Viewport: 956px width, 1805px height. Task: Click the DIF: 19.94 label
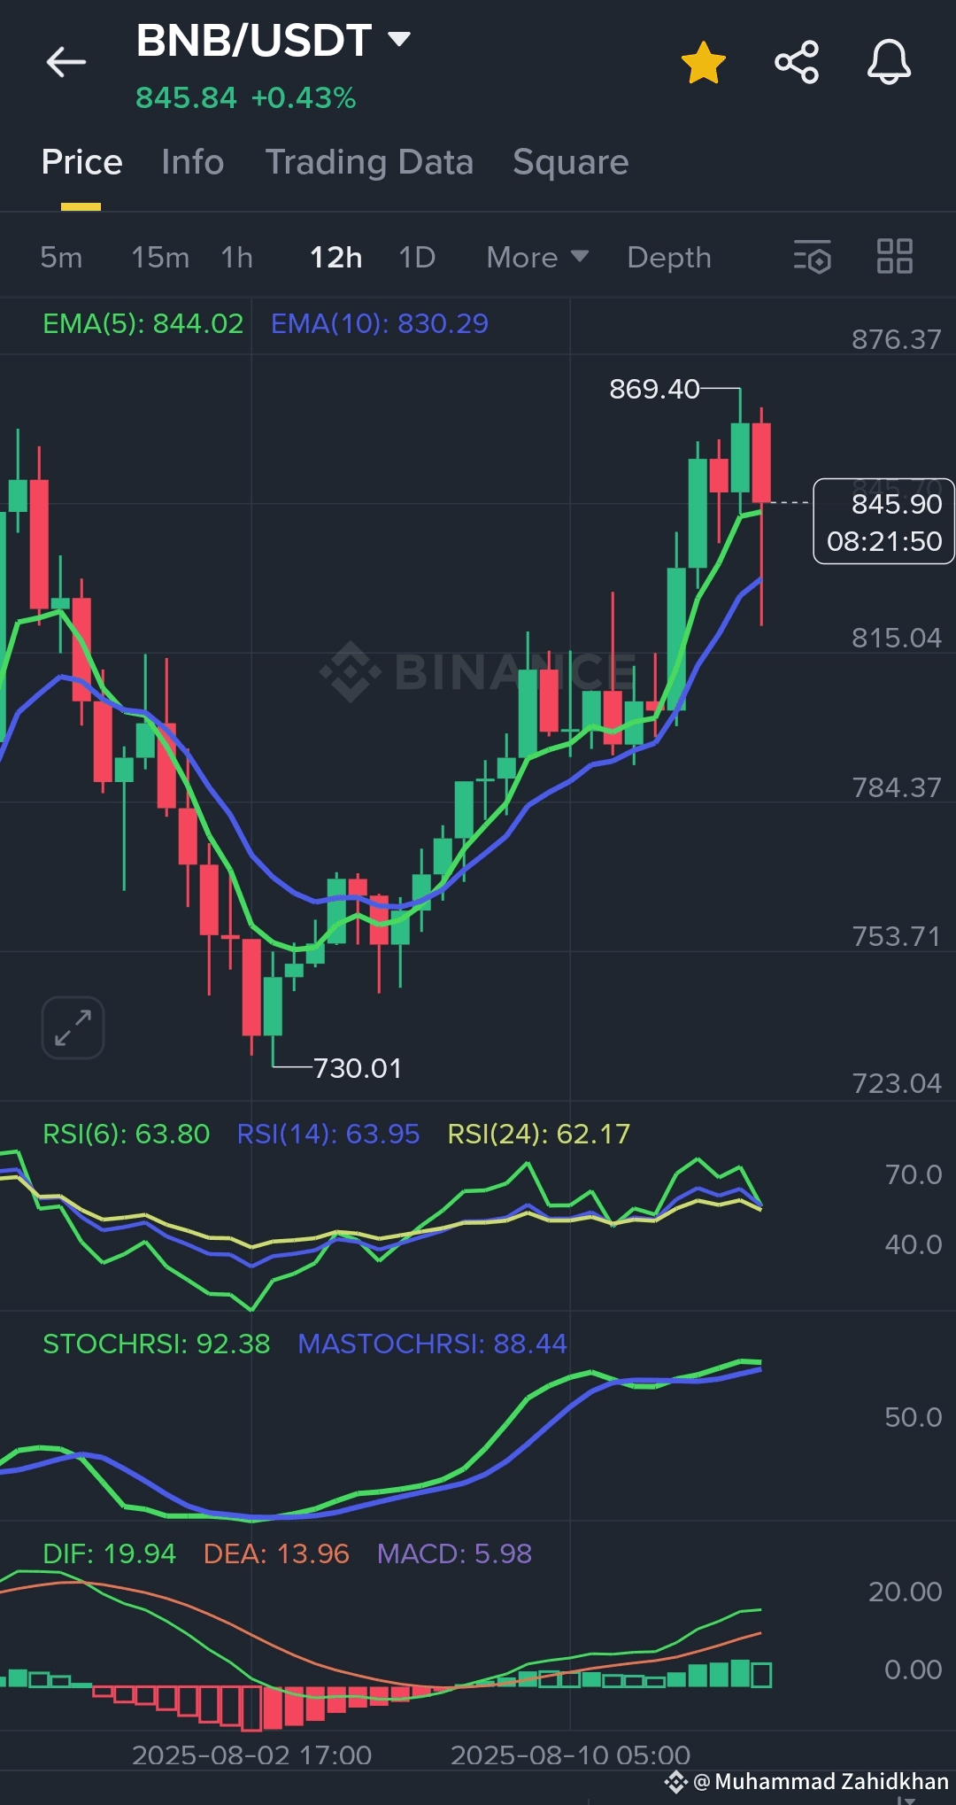point(109,1554)
